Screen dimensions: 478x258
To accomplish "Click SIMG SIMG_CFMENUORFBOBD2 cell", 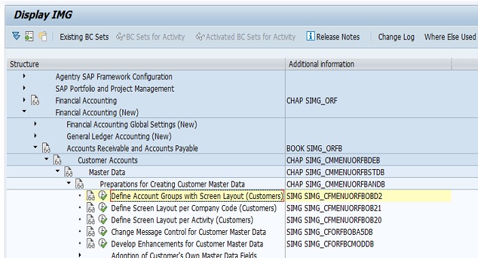I will click(334, 196).
